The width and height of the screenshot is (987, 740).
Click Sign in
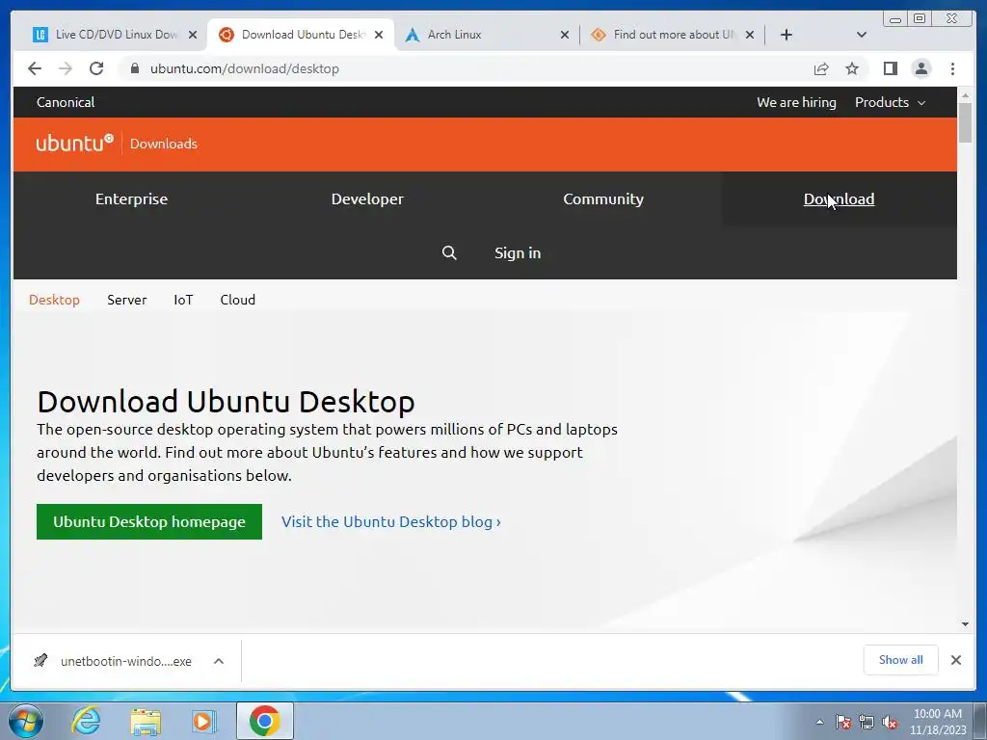point(518,253)
